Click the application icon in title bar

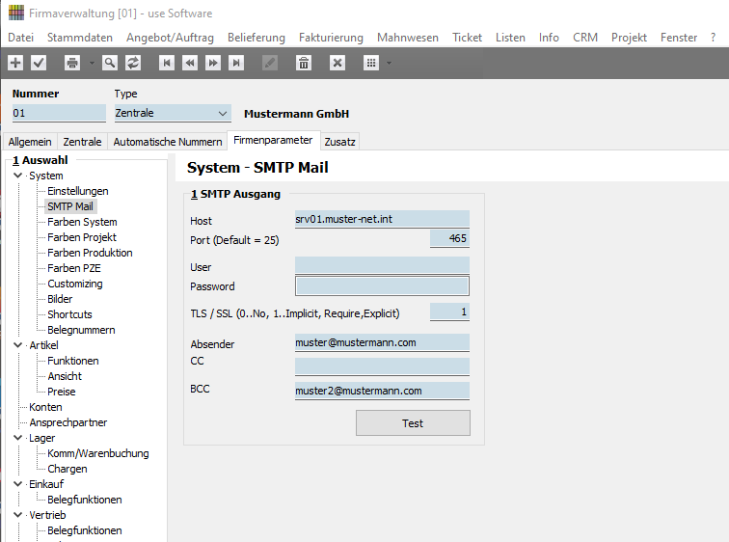[x=15, y=13]
